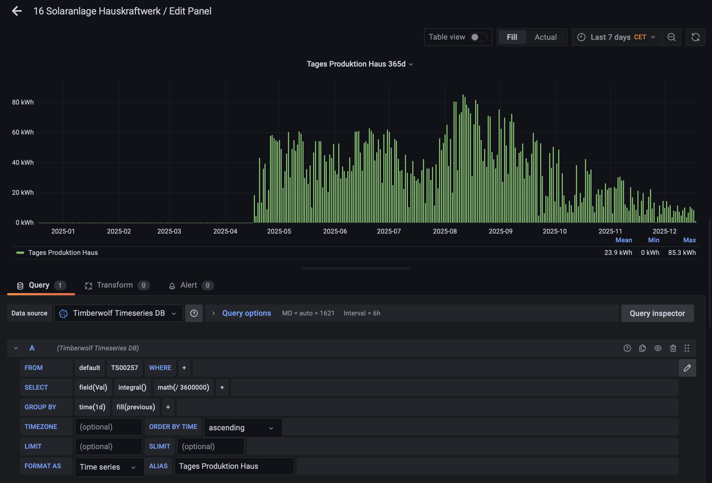The height and width of the screenshot is (483, 712).
Task: Click the back arrow to exit Edit Panel
Action: click(x=17, y=11)
